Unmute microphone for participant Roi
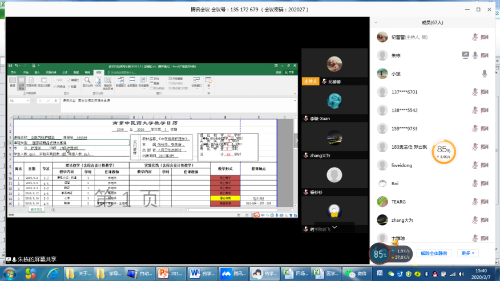 [x=475, y=184]
